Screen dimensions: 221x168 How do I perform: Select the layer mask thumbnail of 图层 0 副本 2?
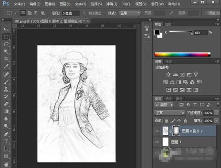click(176, 131)
